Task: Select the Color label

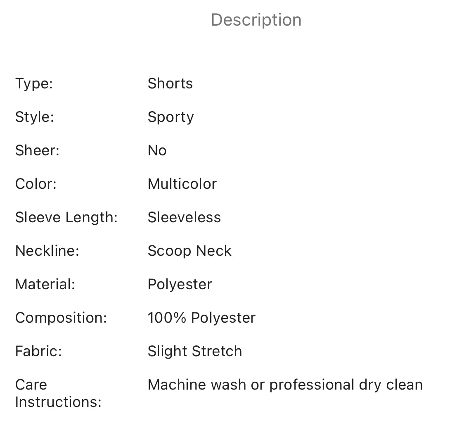Action: coord(36,184)
